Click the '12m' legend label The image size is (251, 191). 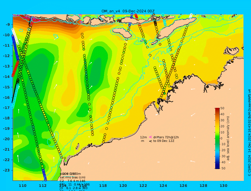(143, 137)
